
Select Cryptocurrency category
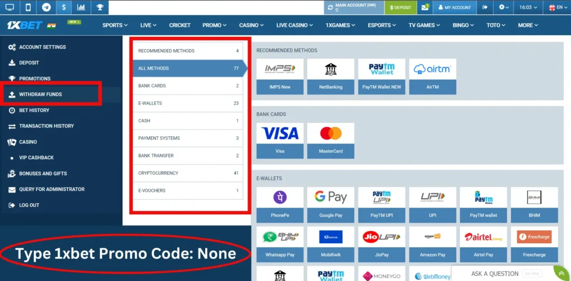188,173
